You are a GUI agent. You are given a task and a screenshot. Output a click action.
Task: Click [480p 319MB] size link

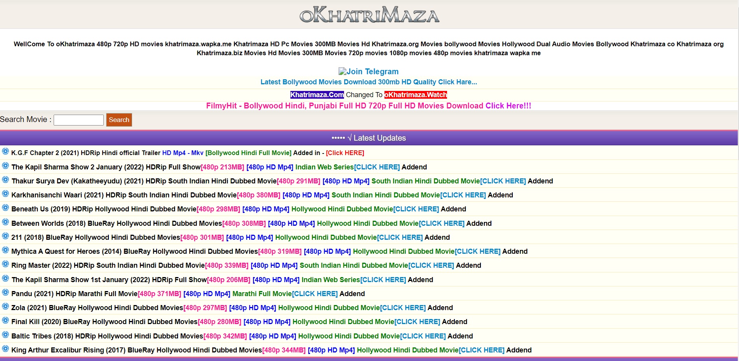click(280, 251)
